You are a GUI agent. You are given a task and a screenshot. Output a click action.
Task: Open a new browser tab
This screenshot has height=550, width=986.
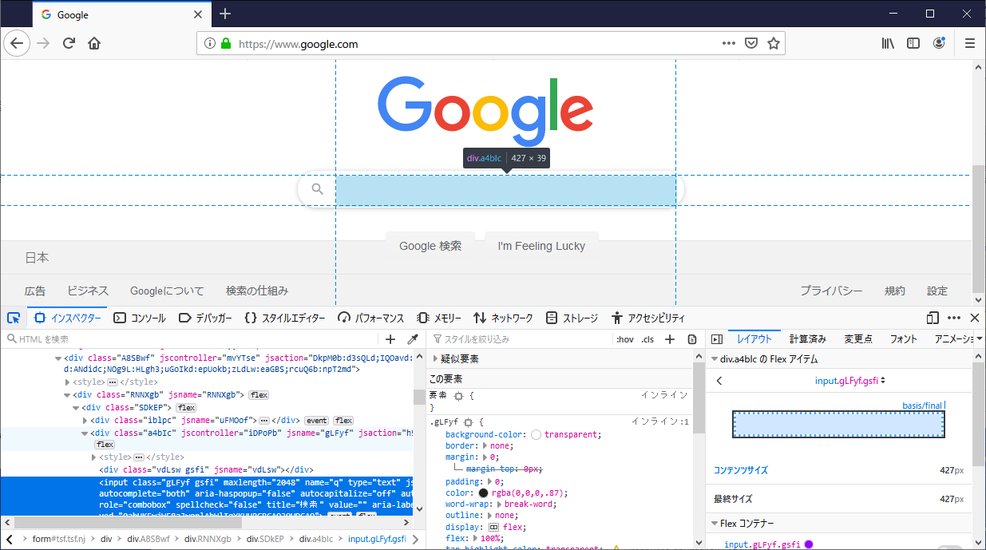click(225, 14)
